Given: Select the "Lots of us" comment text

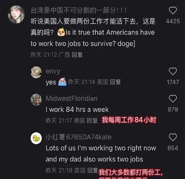Looking at the screenshot, I should 101,154.
